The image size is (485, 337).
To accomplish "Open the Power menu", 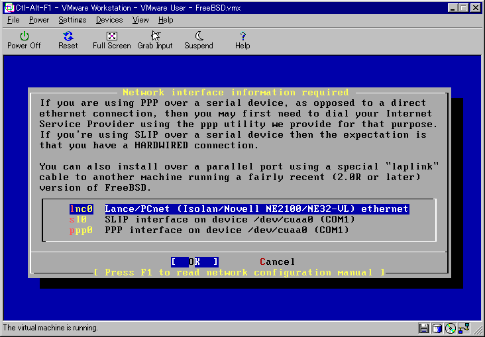I will coord(39,20).
